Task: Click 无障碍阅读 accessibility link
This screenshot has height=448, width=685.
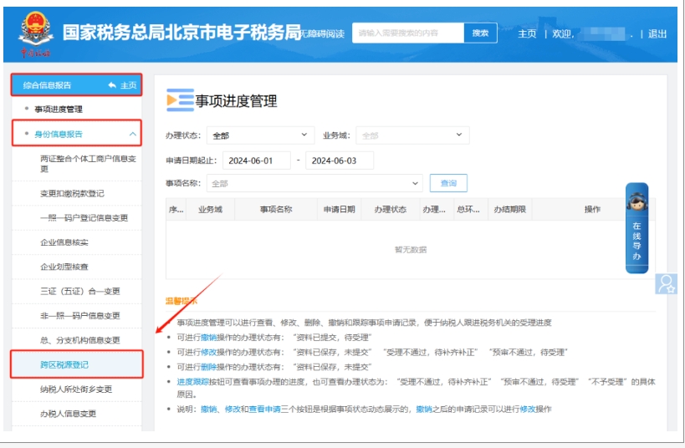Action: tap(322, 34)
